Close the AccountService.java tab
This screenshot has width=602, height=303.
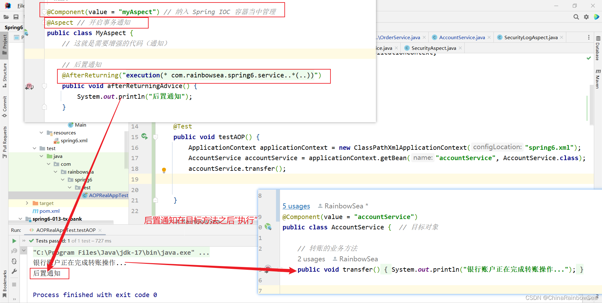tap(489, 37)
